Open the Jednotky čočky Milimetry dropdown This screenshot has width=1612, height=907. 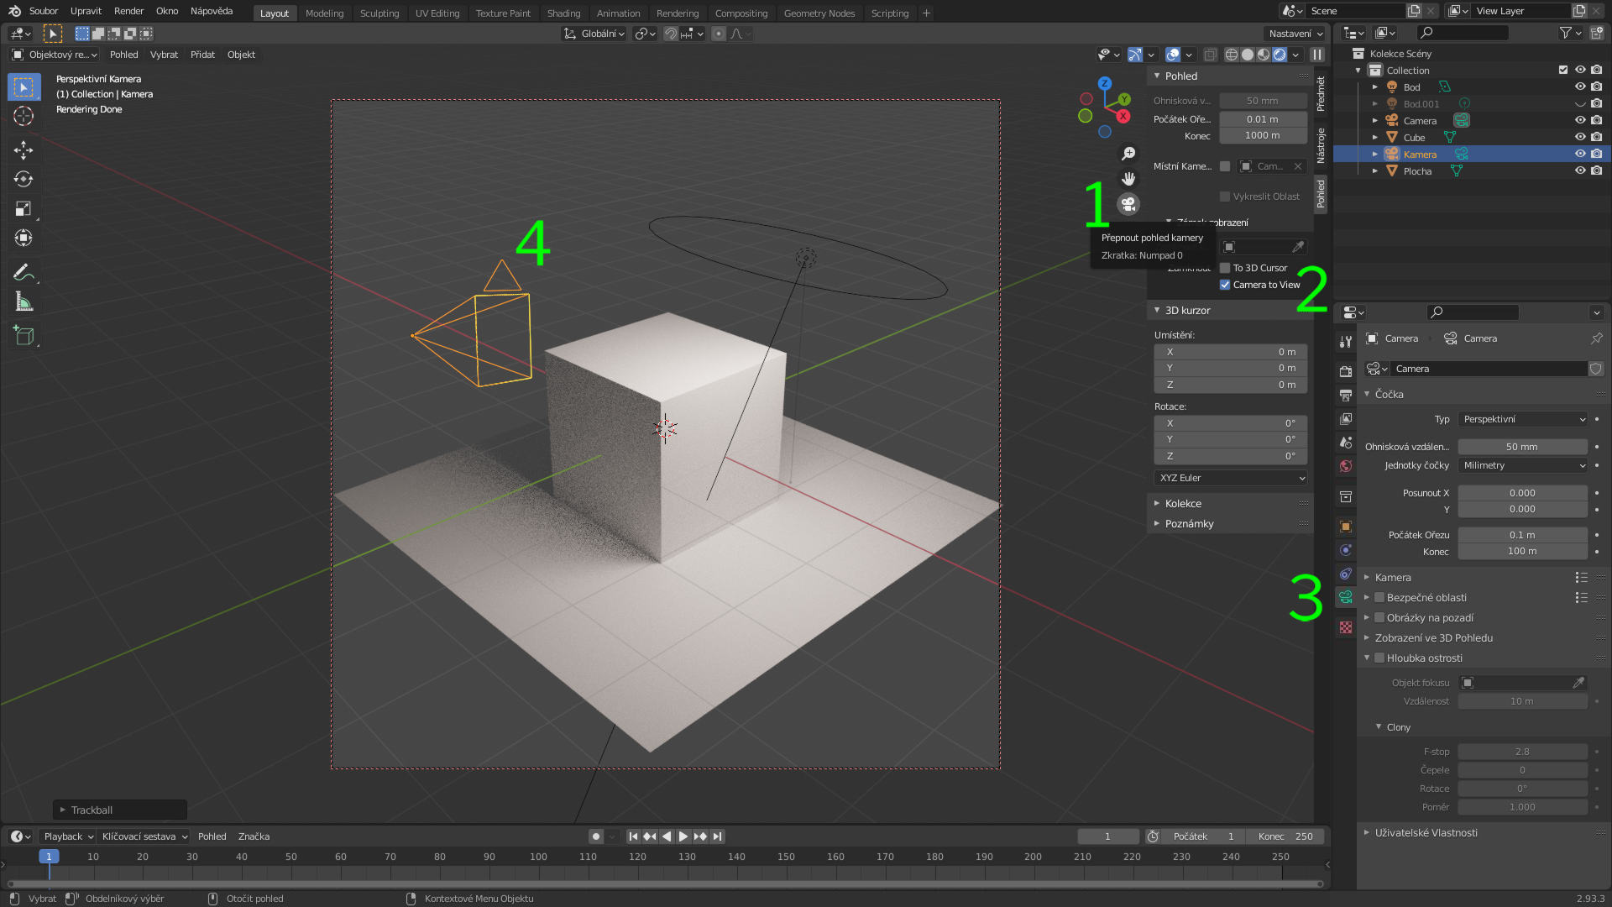(1523, 465)
